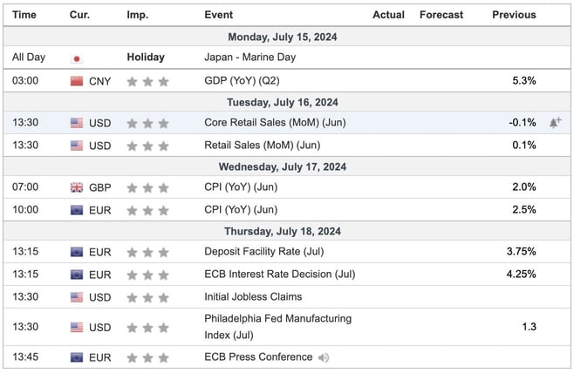Open the ECB Press Conference event
Screen dimensions: 574x373
point(258,357)
